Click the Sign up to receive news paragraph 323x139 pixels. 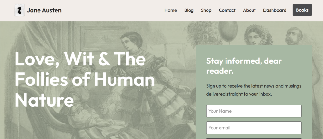tap(254, 90)
